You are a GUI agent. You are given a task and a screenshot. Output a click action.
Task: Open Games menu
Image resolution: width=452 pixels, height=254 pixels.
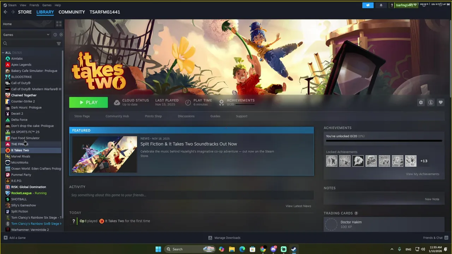pos(47,5)
